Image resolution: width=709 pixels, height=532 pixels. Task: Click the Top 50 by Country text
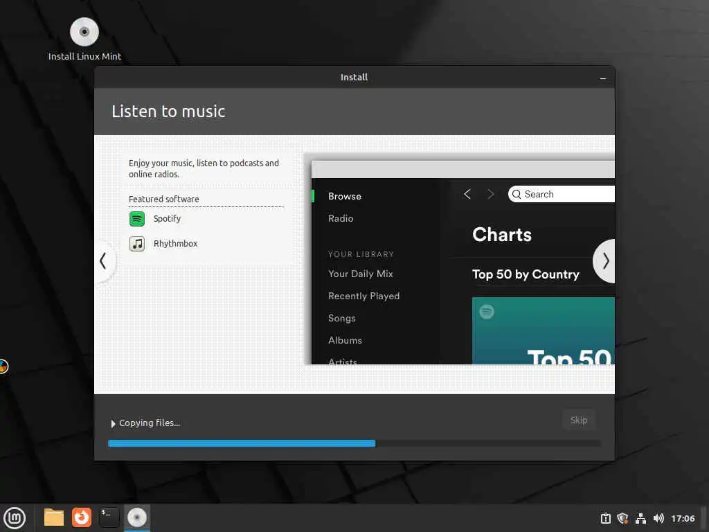point(526,274)
